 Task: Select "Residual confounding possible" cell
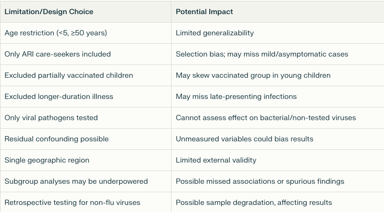pyautogui.click(x=56, y=139)
